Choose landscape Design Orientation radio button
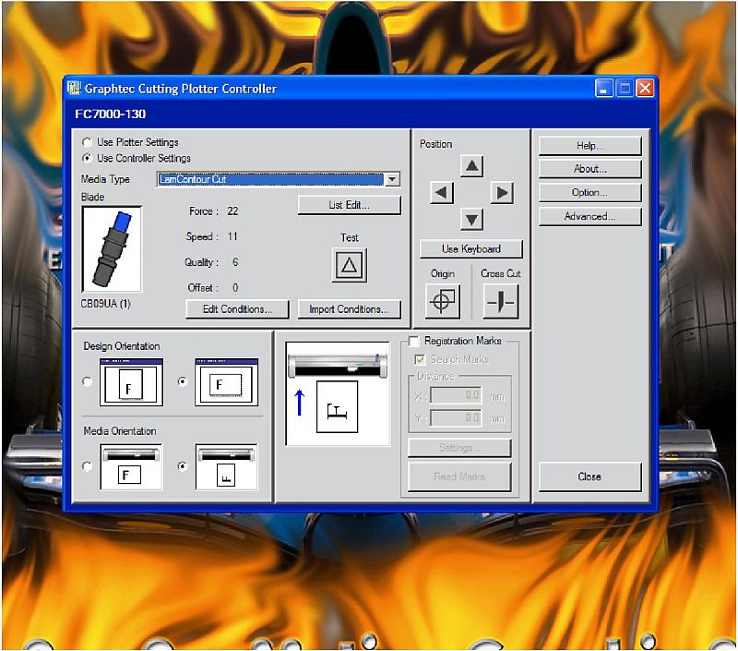The width and height of the screenshot is (738, 651). tap(183, 381)
